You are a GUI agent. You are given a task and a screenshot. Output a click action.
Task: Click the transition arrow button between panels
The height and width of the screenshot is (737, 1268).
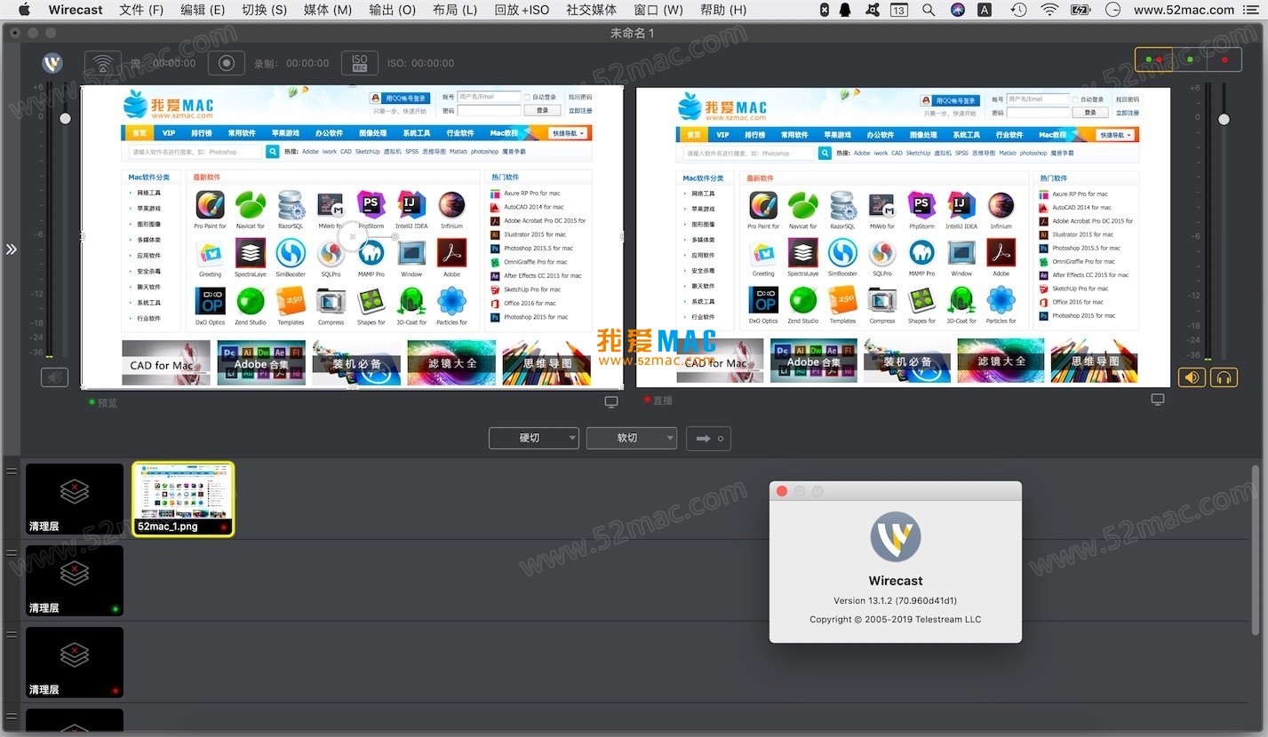(708, 438)
